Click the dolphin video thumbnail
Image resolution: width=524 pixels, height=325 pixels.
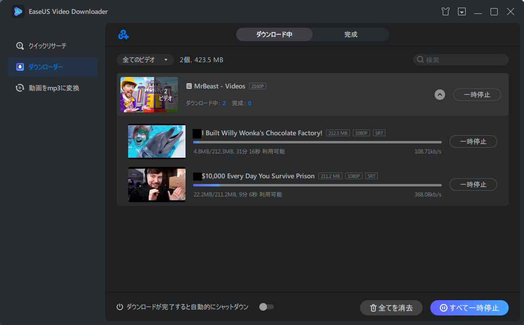(156, 141)
